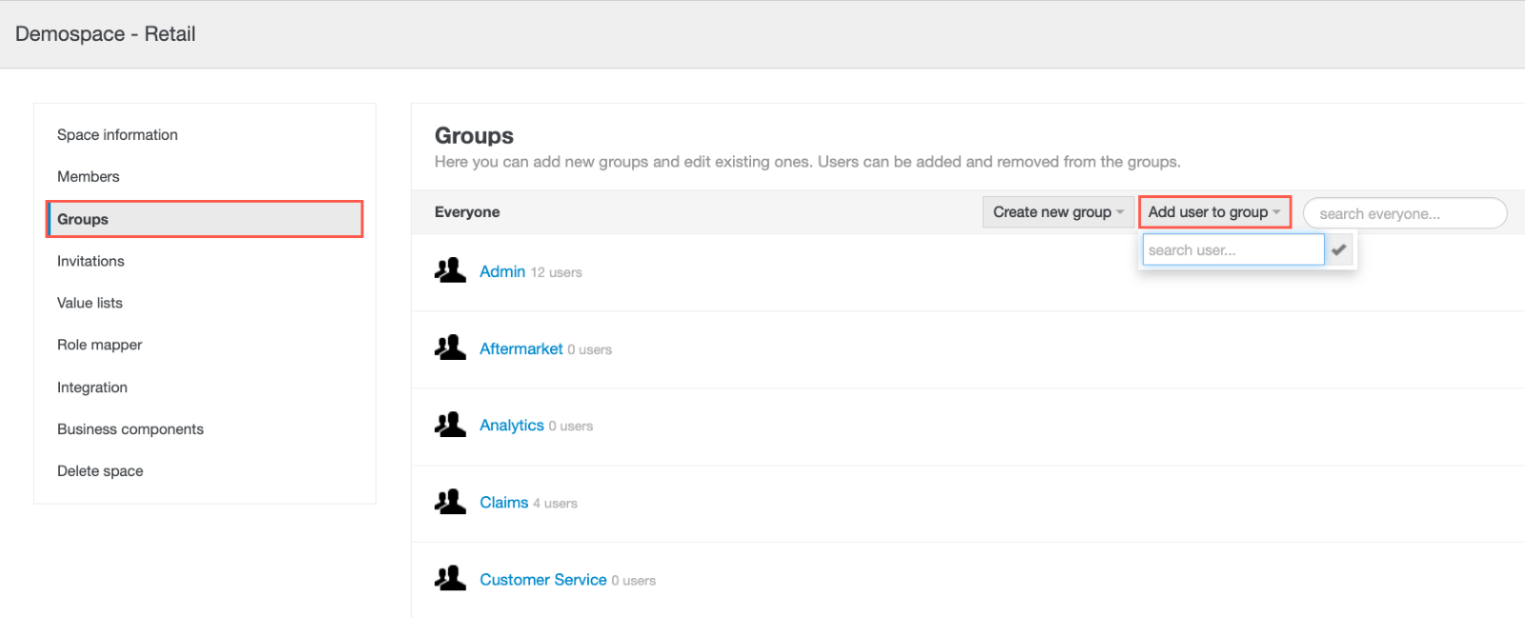
Task: Collapse the Add user to group dropdown
Action: (1214, 212)
